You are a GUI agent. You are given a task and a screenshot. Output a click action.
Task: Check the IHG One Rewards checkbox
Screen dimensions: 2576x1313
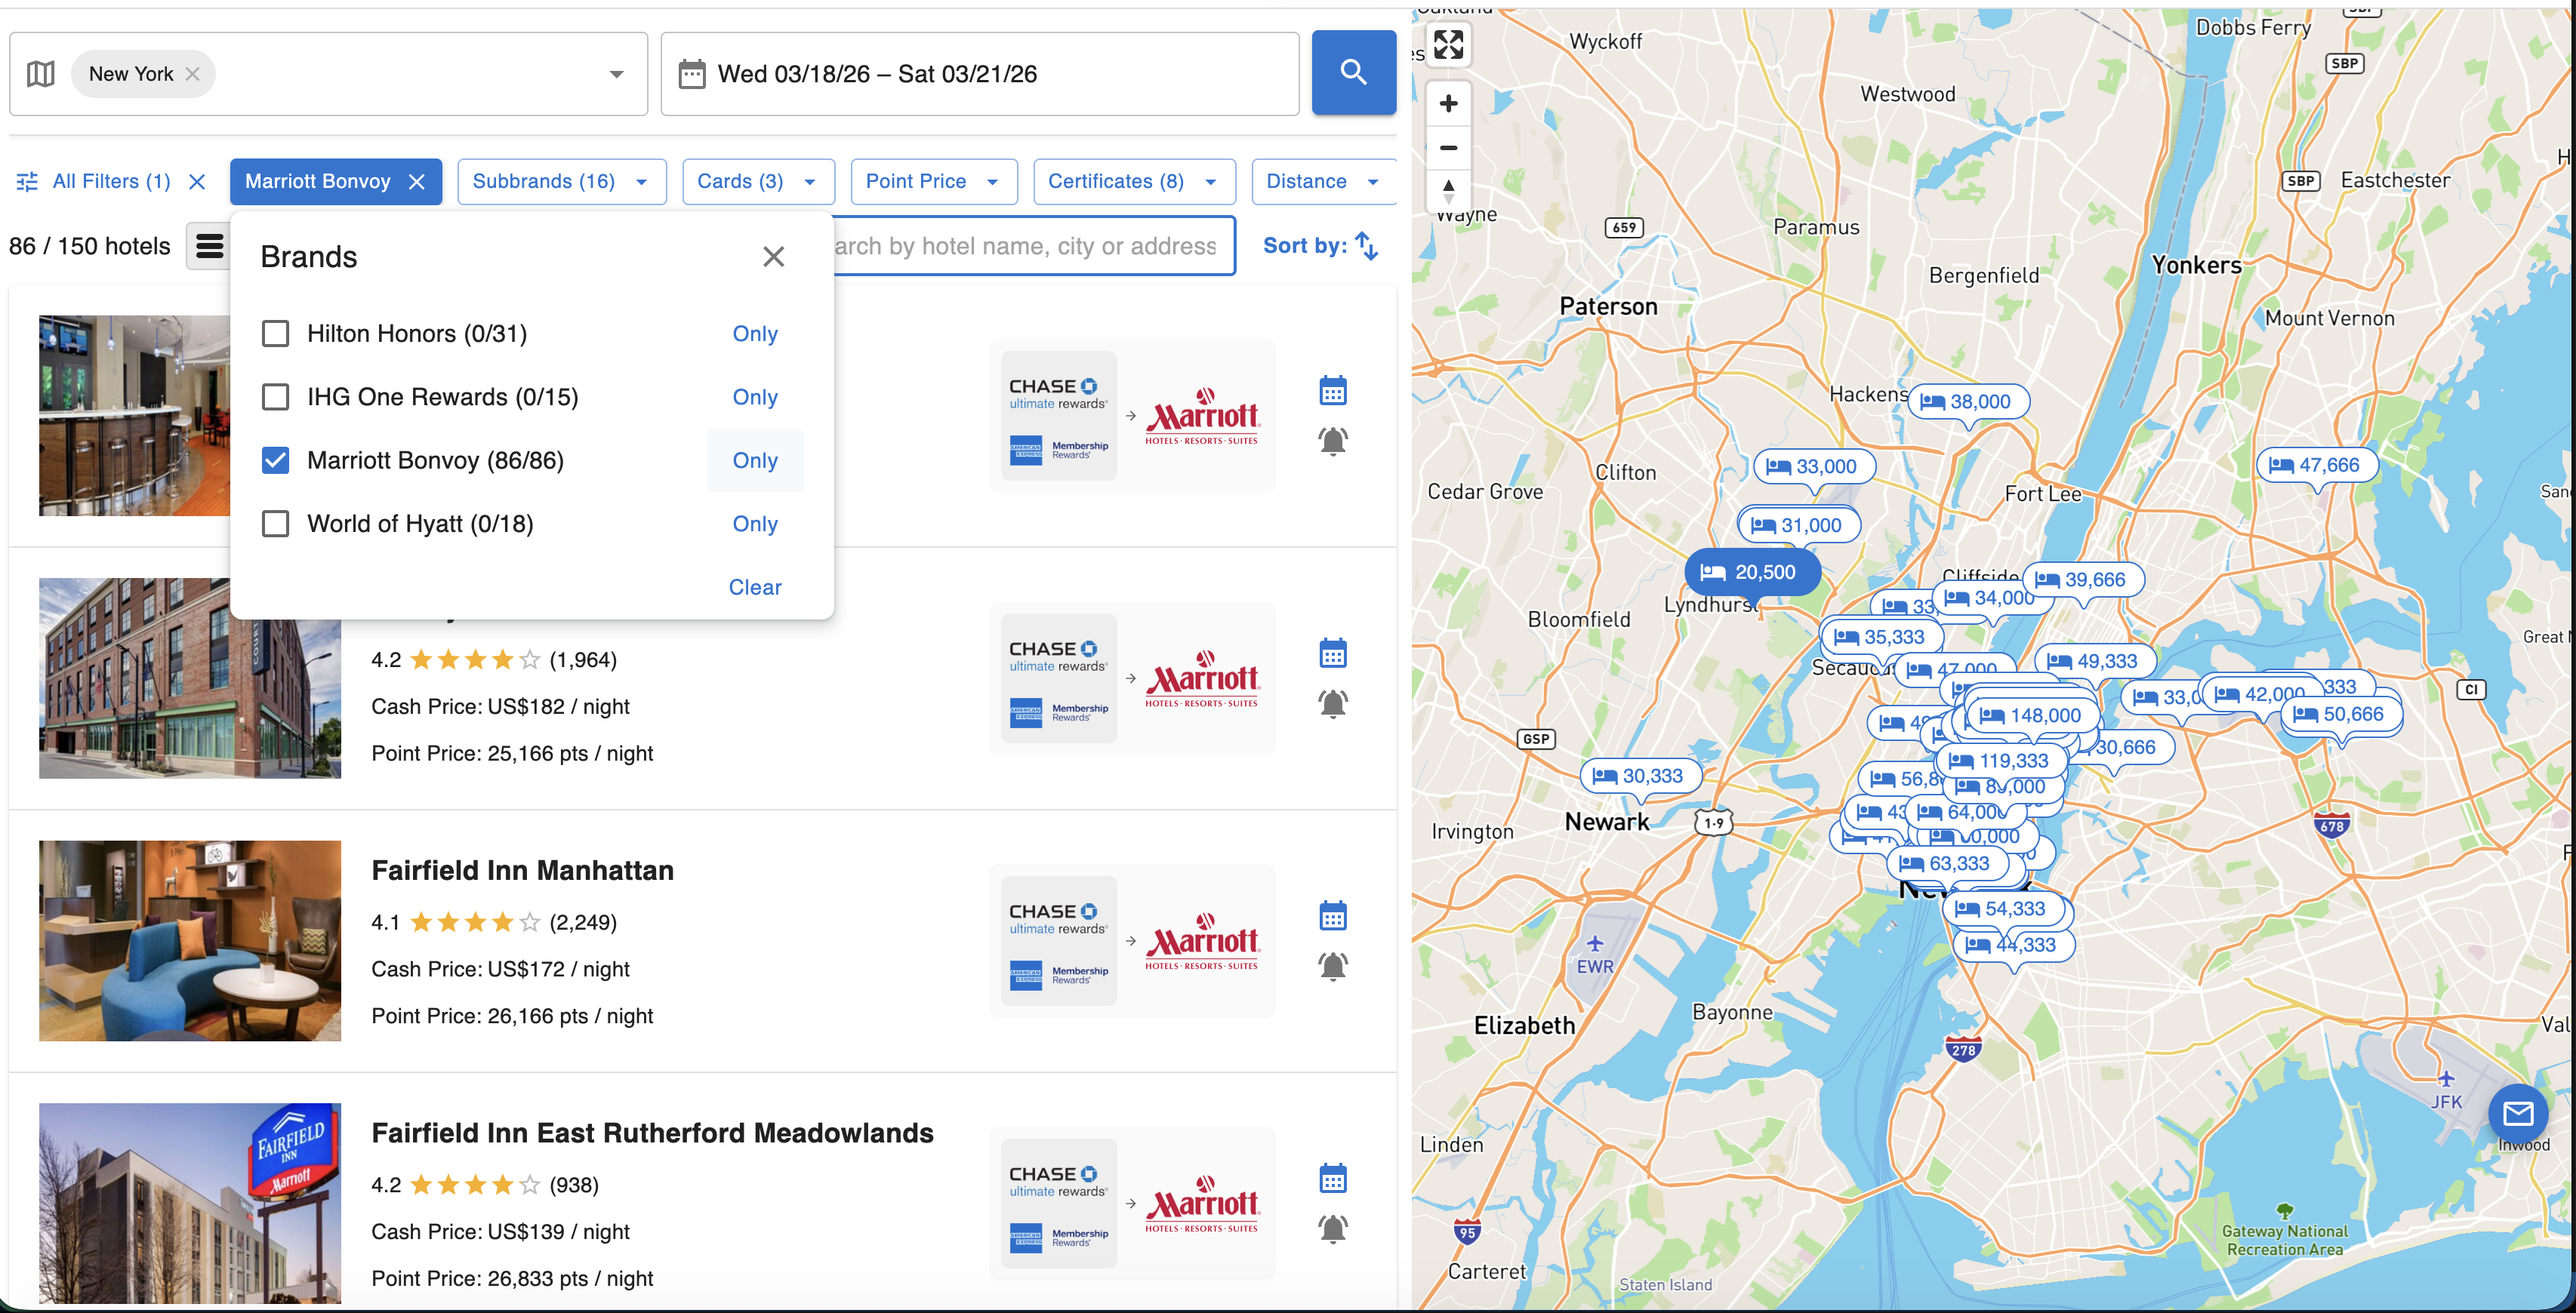275,397
